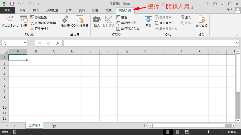This screenshot has width=241, height=135.
Task: Select column C header
Action: coord(54,51)
